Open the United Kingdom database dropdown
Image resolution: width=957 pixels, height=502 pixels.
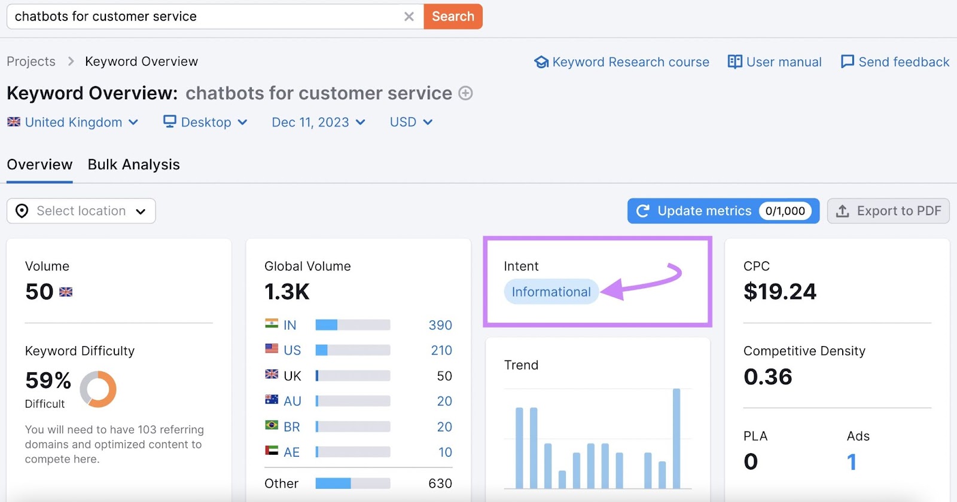click(x=73, y=123)
